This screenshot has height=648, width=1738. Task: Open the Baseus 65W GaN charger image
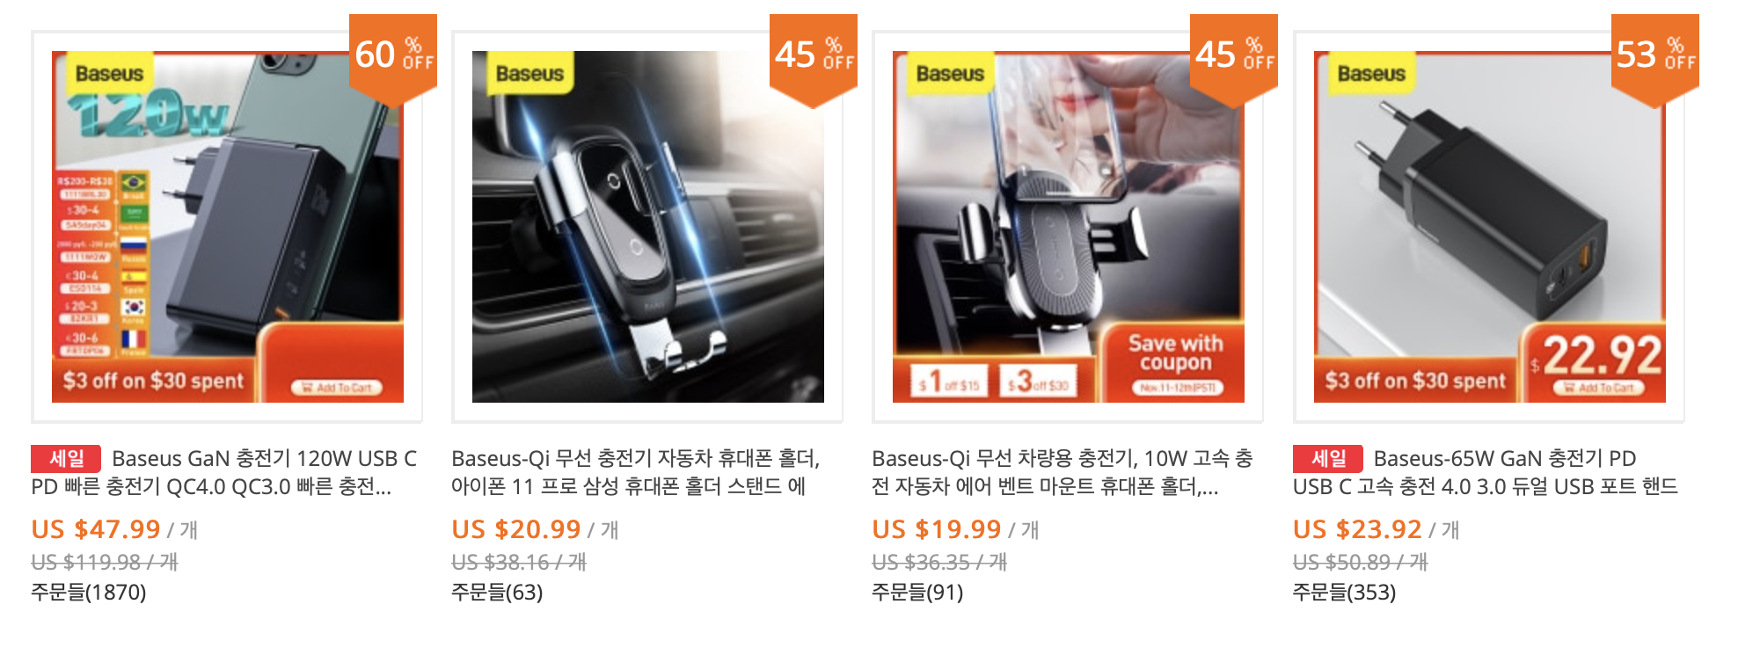click(1489, 227)
